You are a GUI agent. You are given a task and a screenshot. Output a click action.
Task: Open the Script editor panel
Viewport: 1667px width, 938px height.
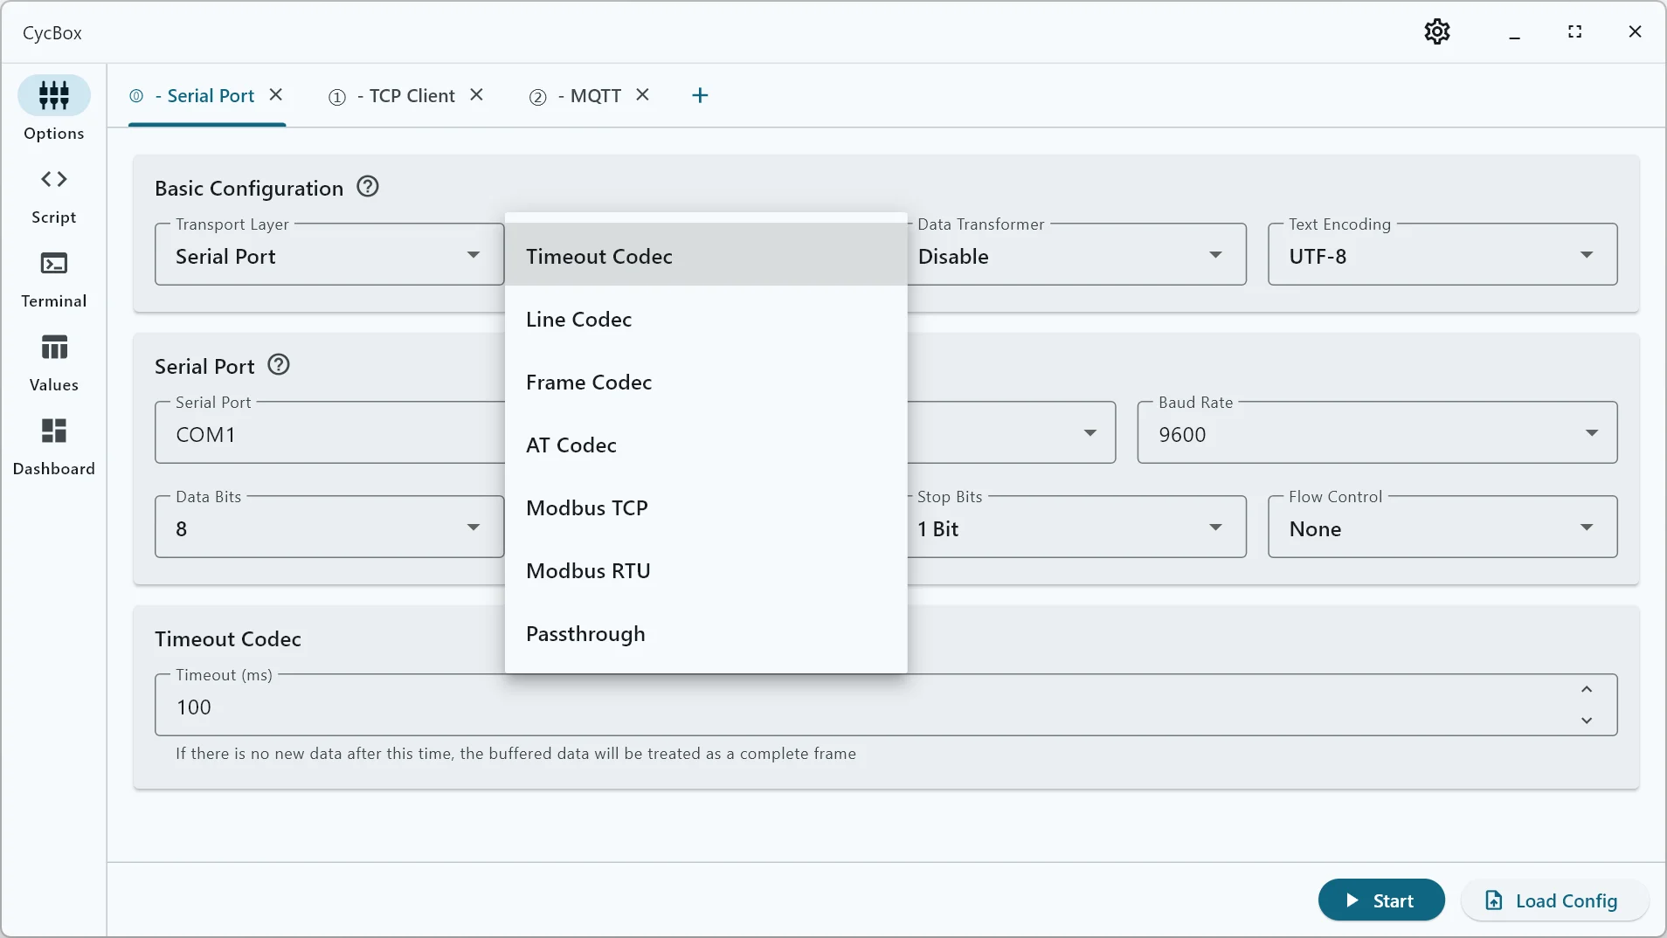[x=53, y=196]
